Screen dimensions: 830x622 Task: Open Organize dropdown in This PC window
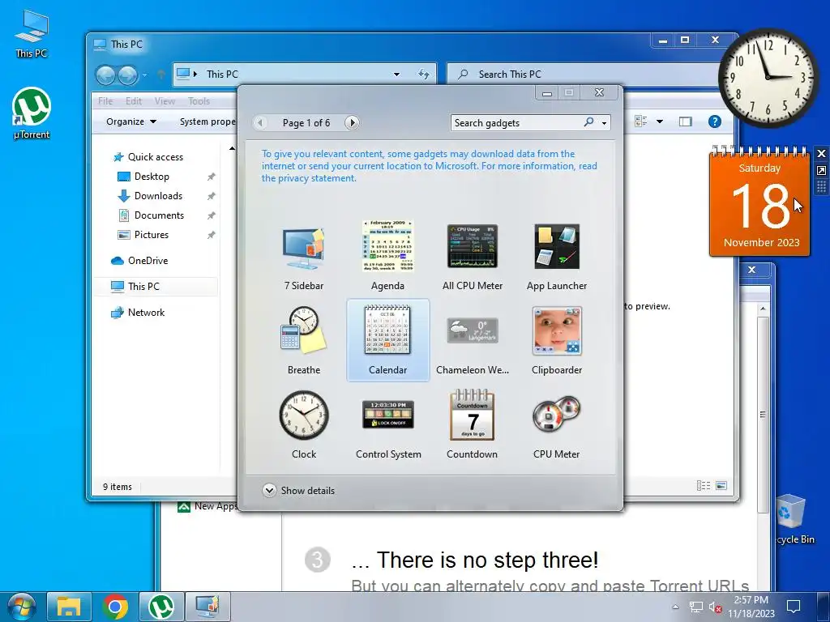pyautogui.click(x=131, y=121)
